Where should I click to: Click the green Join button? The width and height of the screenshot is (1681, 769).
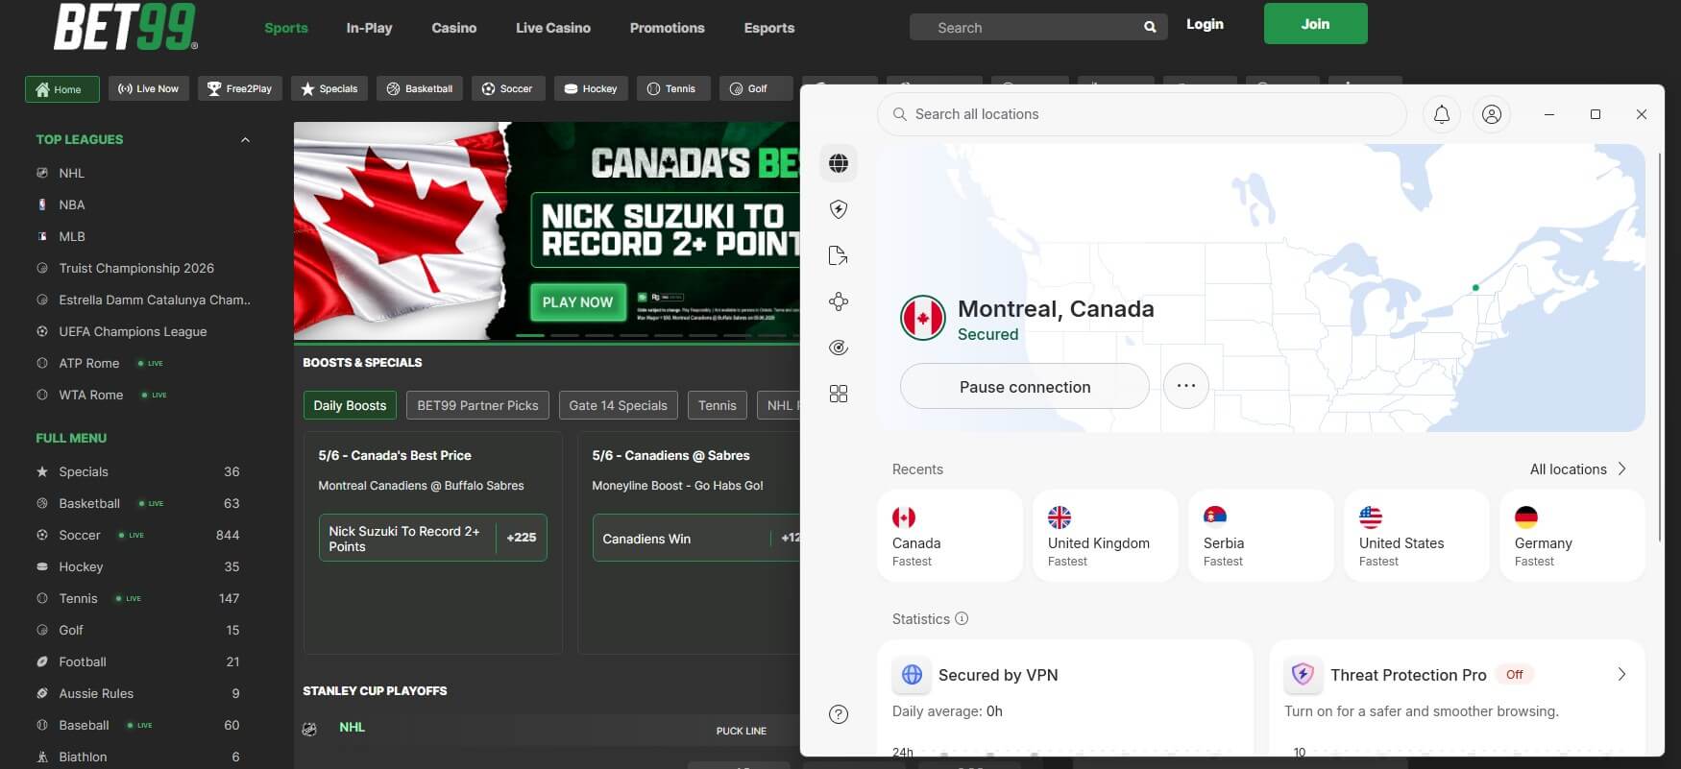coord(1315,24)
